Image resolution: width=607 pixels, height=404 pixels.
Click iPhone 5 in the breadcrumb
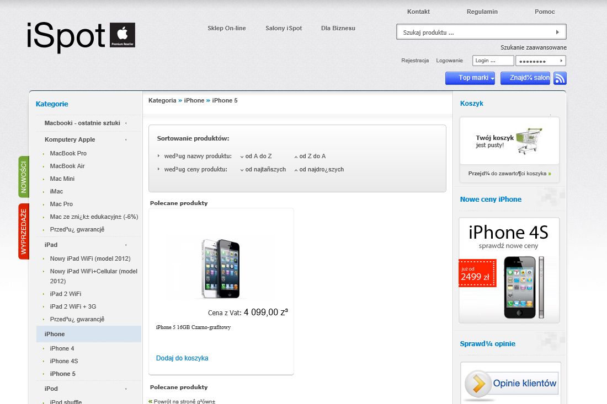pyautogui.click(x=225, y=100)
